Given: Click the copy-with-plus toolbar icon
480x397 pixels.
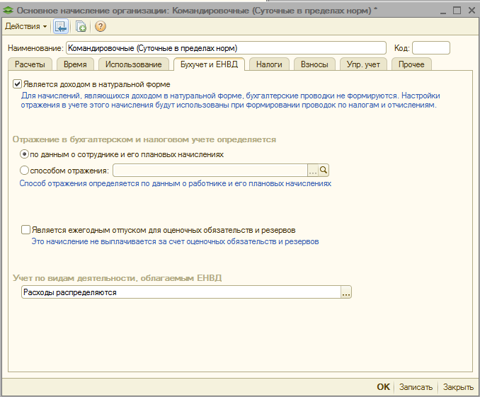Looking at the screenshot, I should point(80,26).
